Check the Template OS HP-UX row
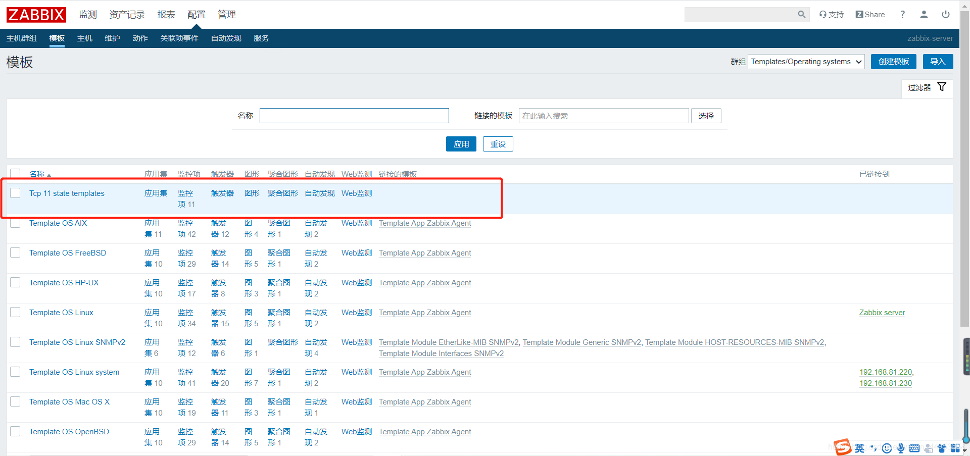Viewport: 970px width, 456px height. click(15, 282)
